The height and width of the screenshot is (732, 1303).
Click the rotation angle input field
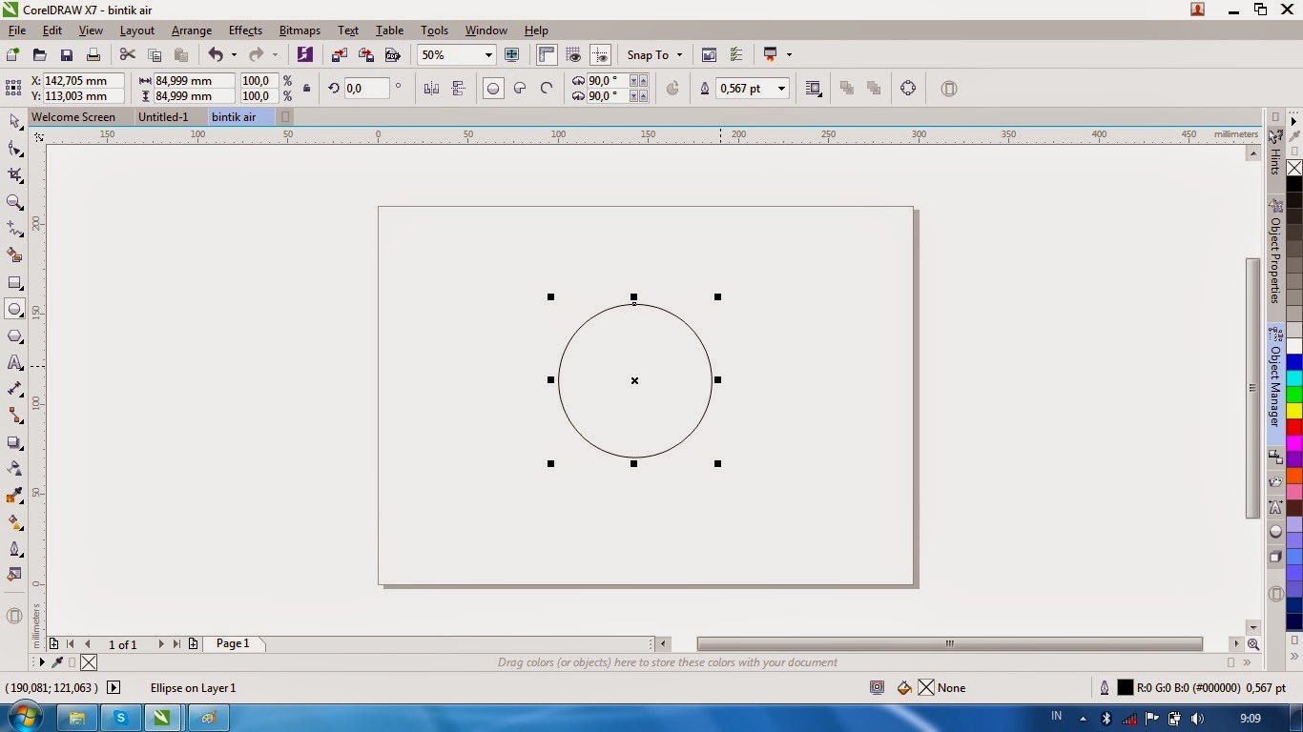(x=366, y=89)
